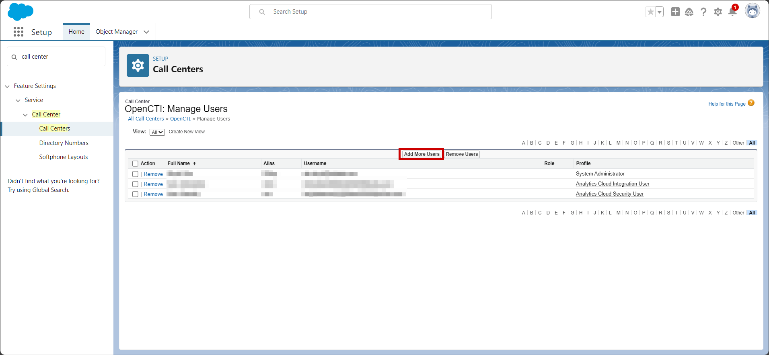Image resolution: width=769 pixels, height=355 pixels.
Task: Filter by letter C in the bottom alphabet bar
Action: (x=540, y=213)
